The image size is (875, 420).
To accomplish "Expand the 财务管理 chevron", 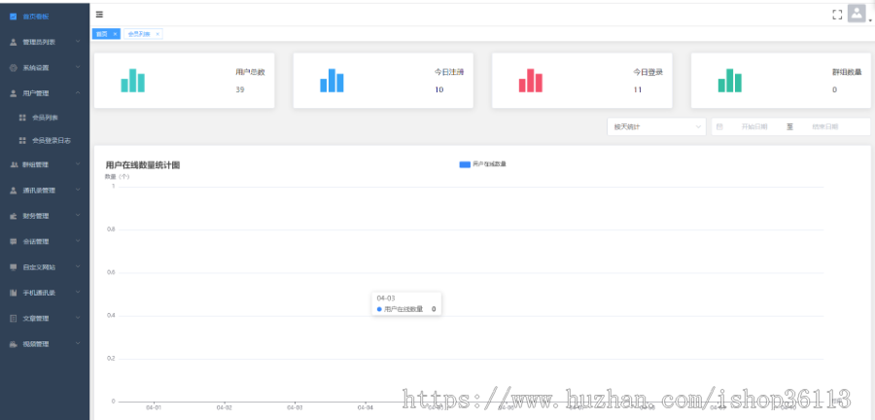I will point(78,215).
